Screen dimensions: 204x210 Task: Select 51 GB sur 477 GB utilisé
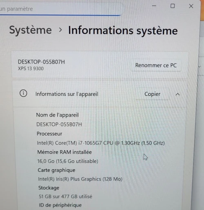[x=66, y=197]
